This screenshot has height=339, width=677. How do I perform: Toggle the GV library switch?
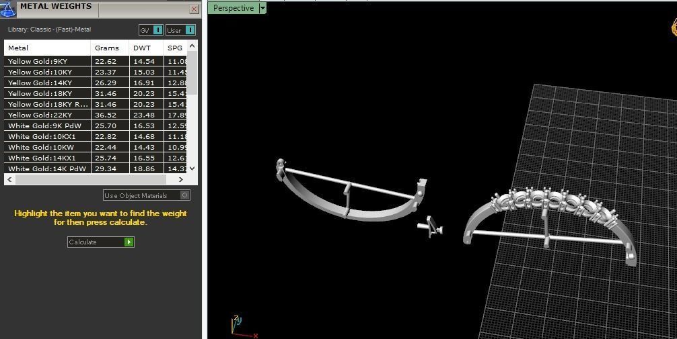click(158, 30)
